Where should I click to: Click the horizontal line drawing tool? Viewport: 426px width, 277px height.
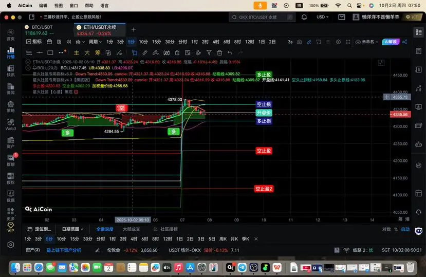click(x=40, y=53)
